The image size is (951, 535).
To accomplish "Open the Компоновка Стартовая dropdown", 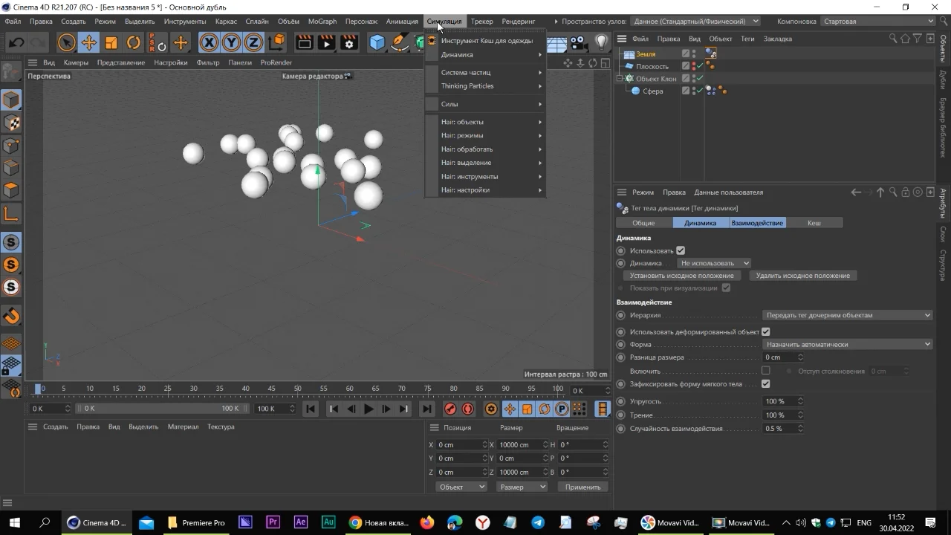I will 878,21.
